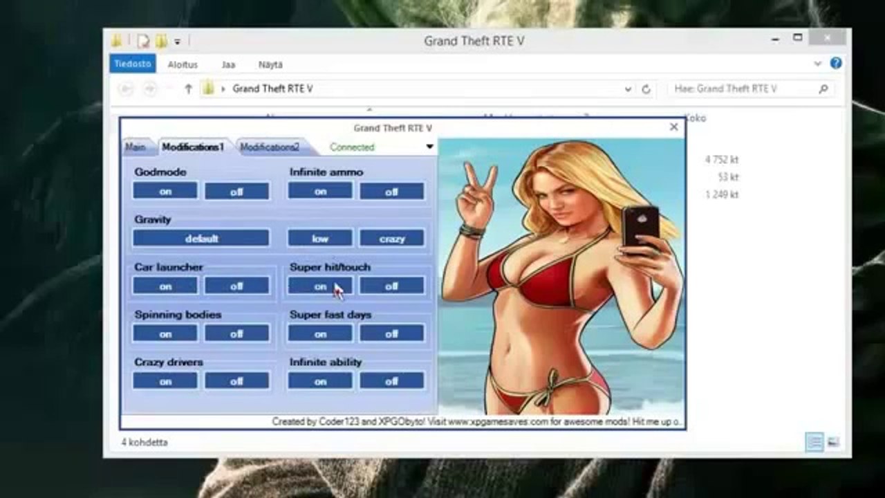This screenshot has width=885, height=498.
Task: Switch to the Main tab
Action: pos(136,147)
